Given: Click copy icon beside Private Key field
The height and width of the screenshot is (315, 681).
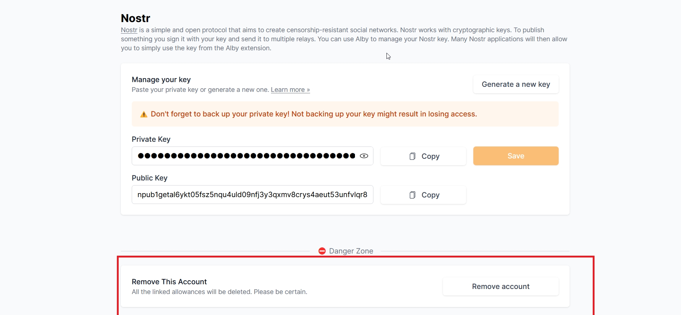Looking at the screenshot, I should [412, 156].
